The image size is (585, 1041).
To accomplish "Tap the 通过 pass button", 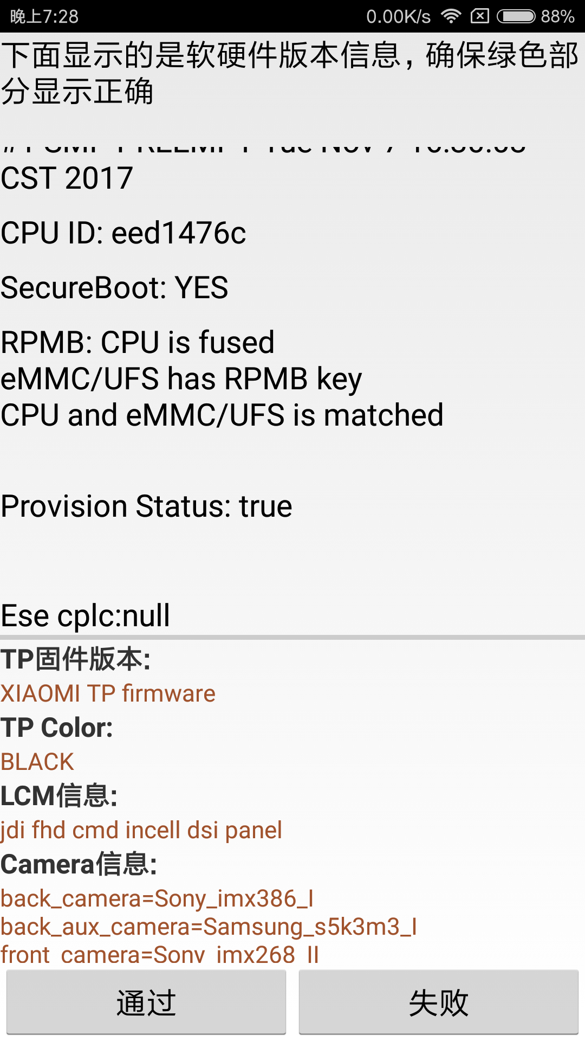I will 146,1003.
